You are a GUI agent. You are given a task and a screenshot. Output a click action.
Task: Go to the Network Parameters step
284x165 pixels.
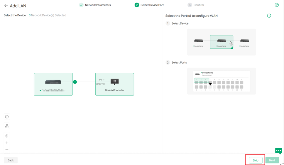(95, 5)
